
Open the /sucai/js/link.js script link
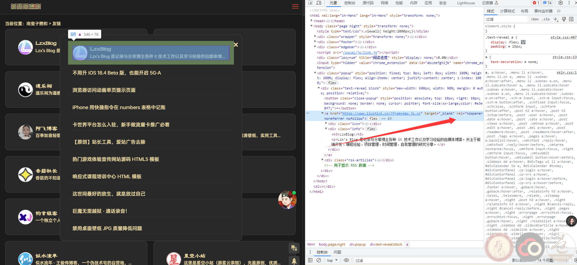[360, 52]
